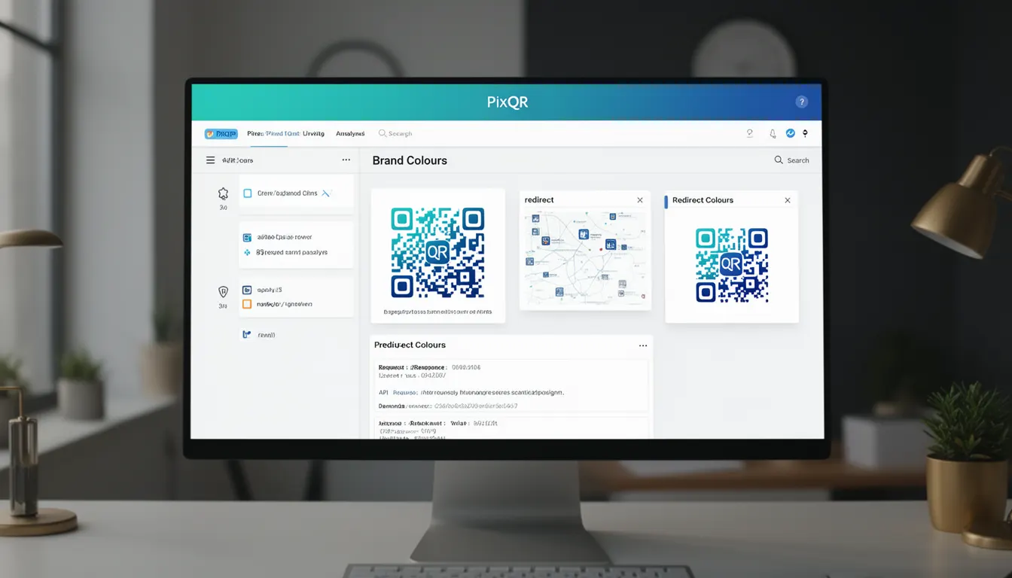Tick the orange checkbox in the sidebar

246,304
